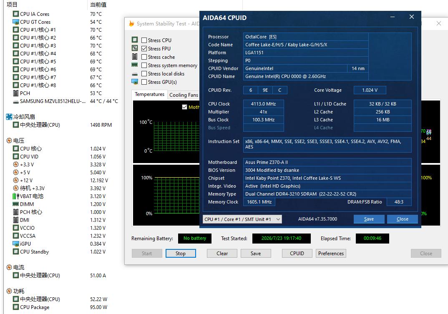Click the SAMSUNG MZVL8512HELU drive icon

(x=16, y=101)
